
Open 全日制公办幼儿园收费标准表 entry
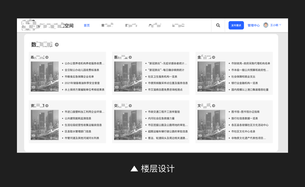pyautogui.click(x=82, y=70)
